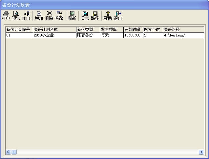The image size is (209, 159).
Task: Click the 备份计划名称 column header
Action: 54,30
